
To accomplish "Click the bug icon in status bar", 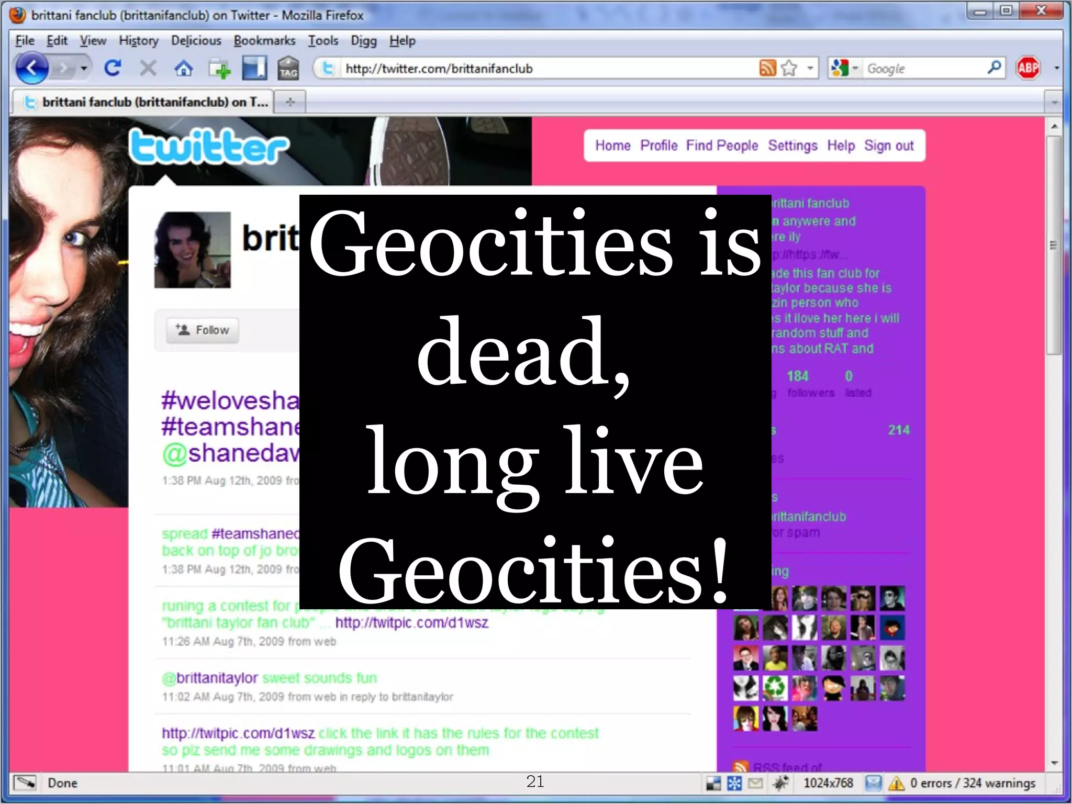I will pos(780,783).
